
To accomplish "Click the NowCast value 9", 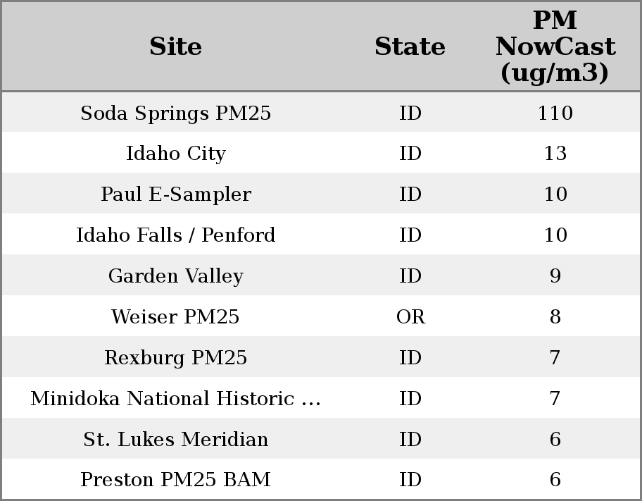I will point(555,276).
